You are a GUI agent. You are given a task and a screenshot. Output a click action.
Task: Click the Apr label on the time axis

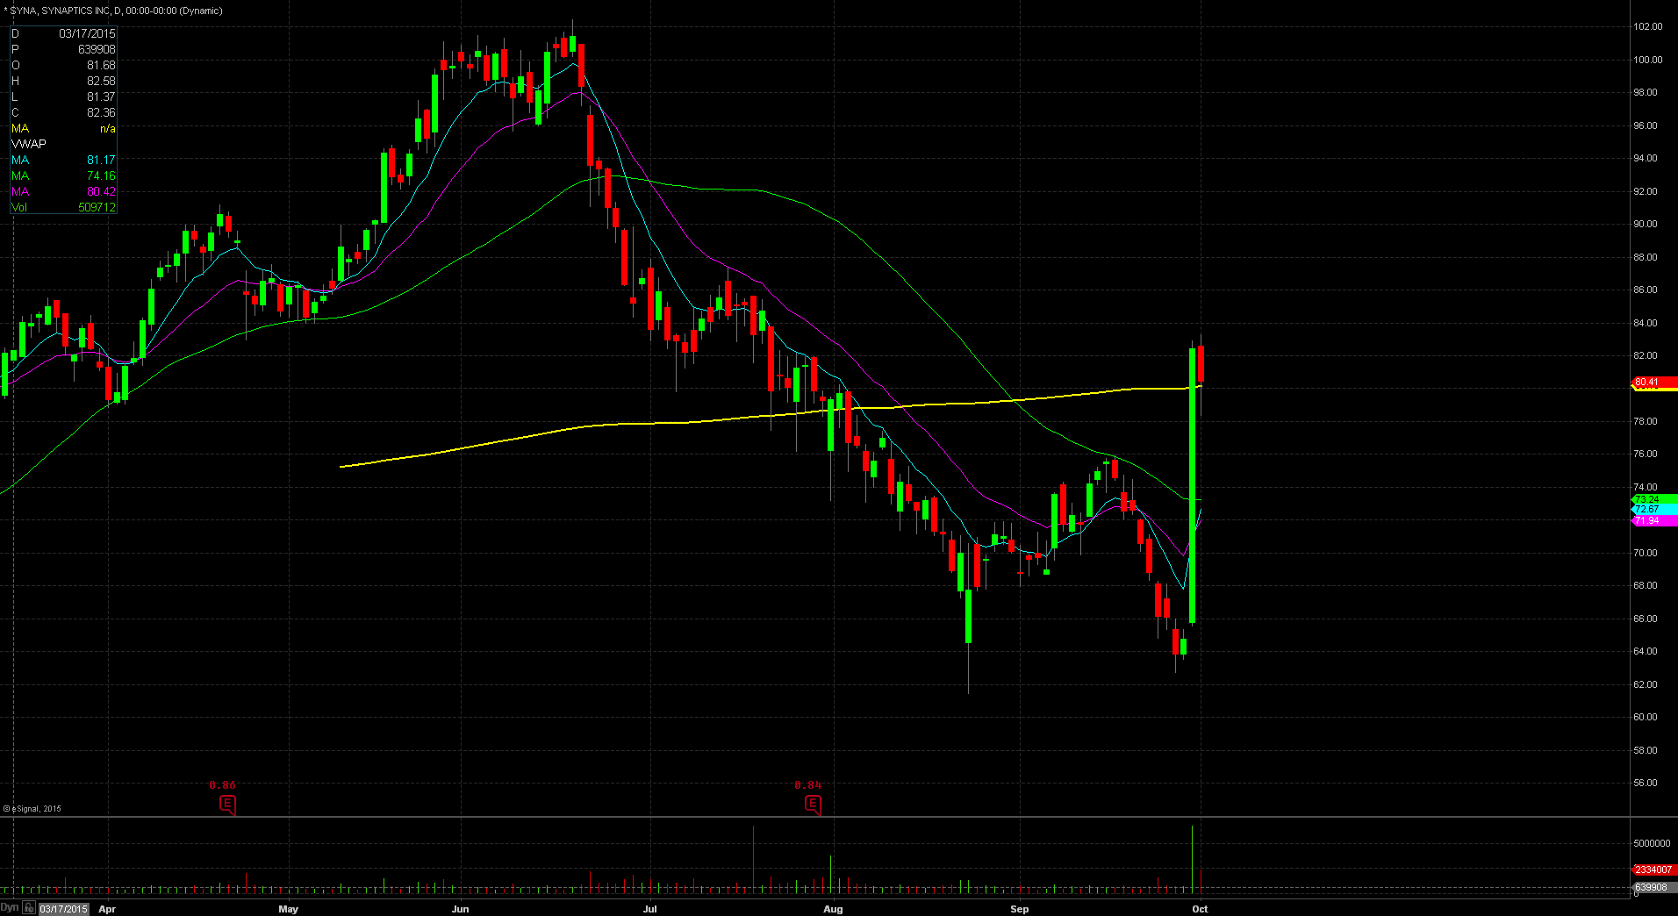click(107, 909)
